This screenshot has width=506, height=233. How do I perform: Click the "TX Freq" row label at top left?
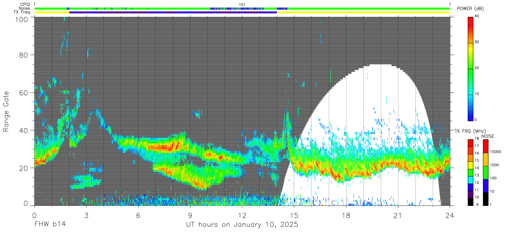pyautogui.click(x=22, y=12)
